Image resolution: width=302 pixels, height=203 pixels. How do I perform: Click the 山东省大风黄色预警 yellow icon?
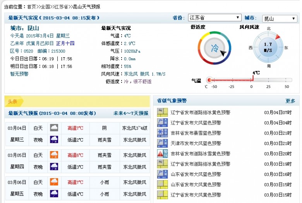point(162,184)
